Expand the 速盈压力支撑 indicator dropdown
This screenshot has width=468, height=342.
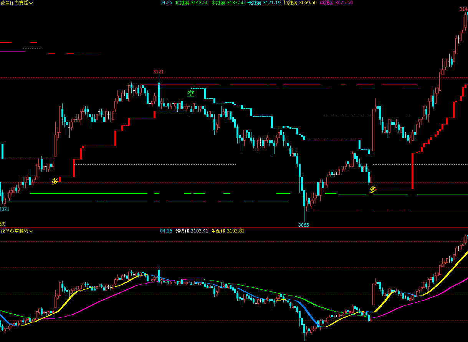[x=31, y=3]
